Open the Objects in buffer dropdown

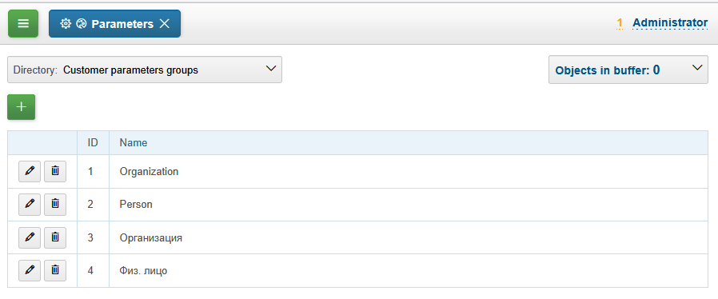click(628, 70)
